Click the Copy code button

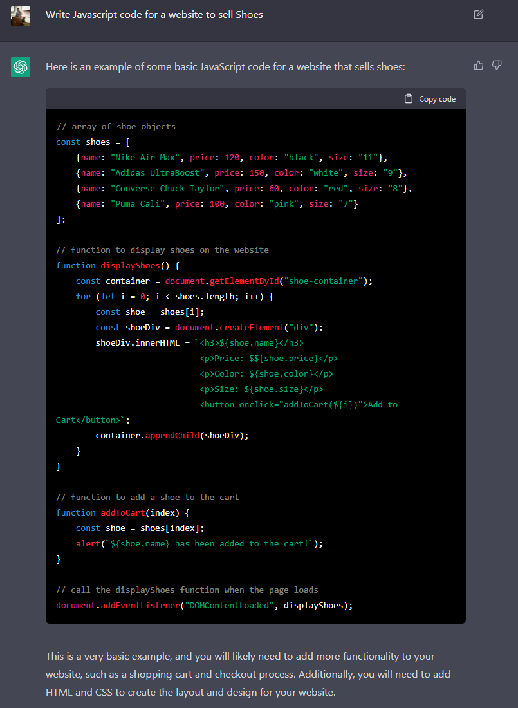(430, 99)
